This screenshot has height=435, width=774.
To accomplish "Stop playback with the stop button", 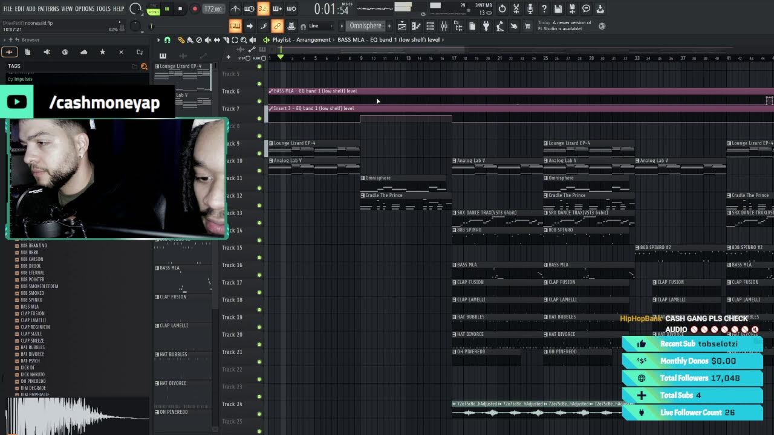I will (x=180, y=9).
